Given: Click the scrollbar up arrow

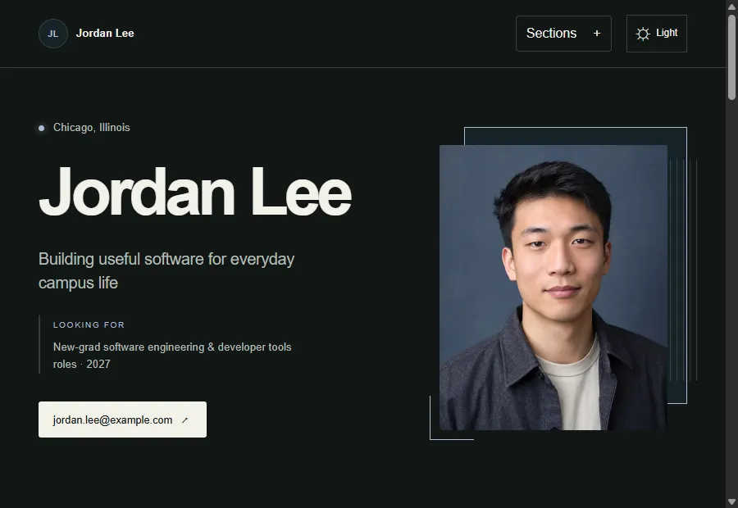Looking at the screenshot, I should (731, 6).
